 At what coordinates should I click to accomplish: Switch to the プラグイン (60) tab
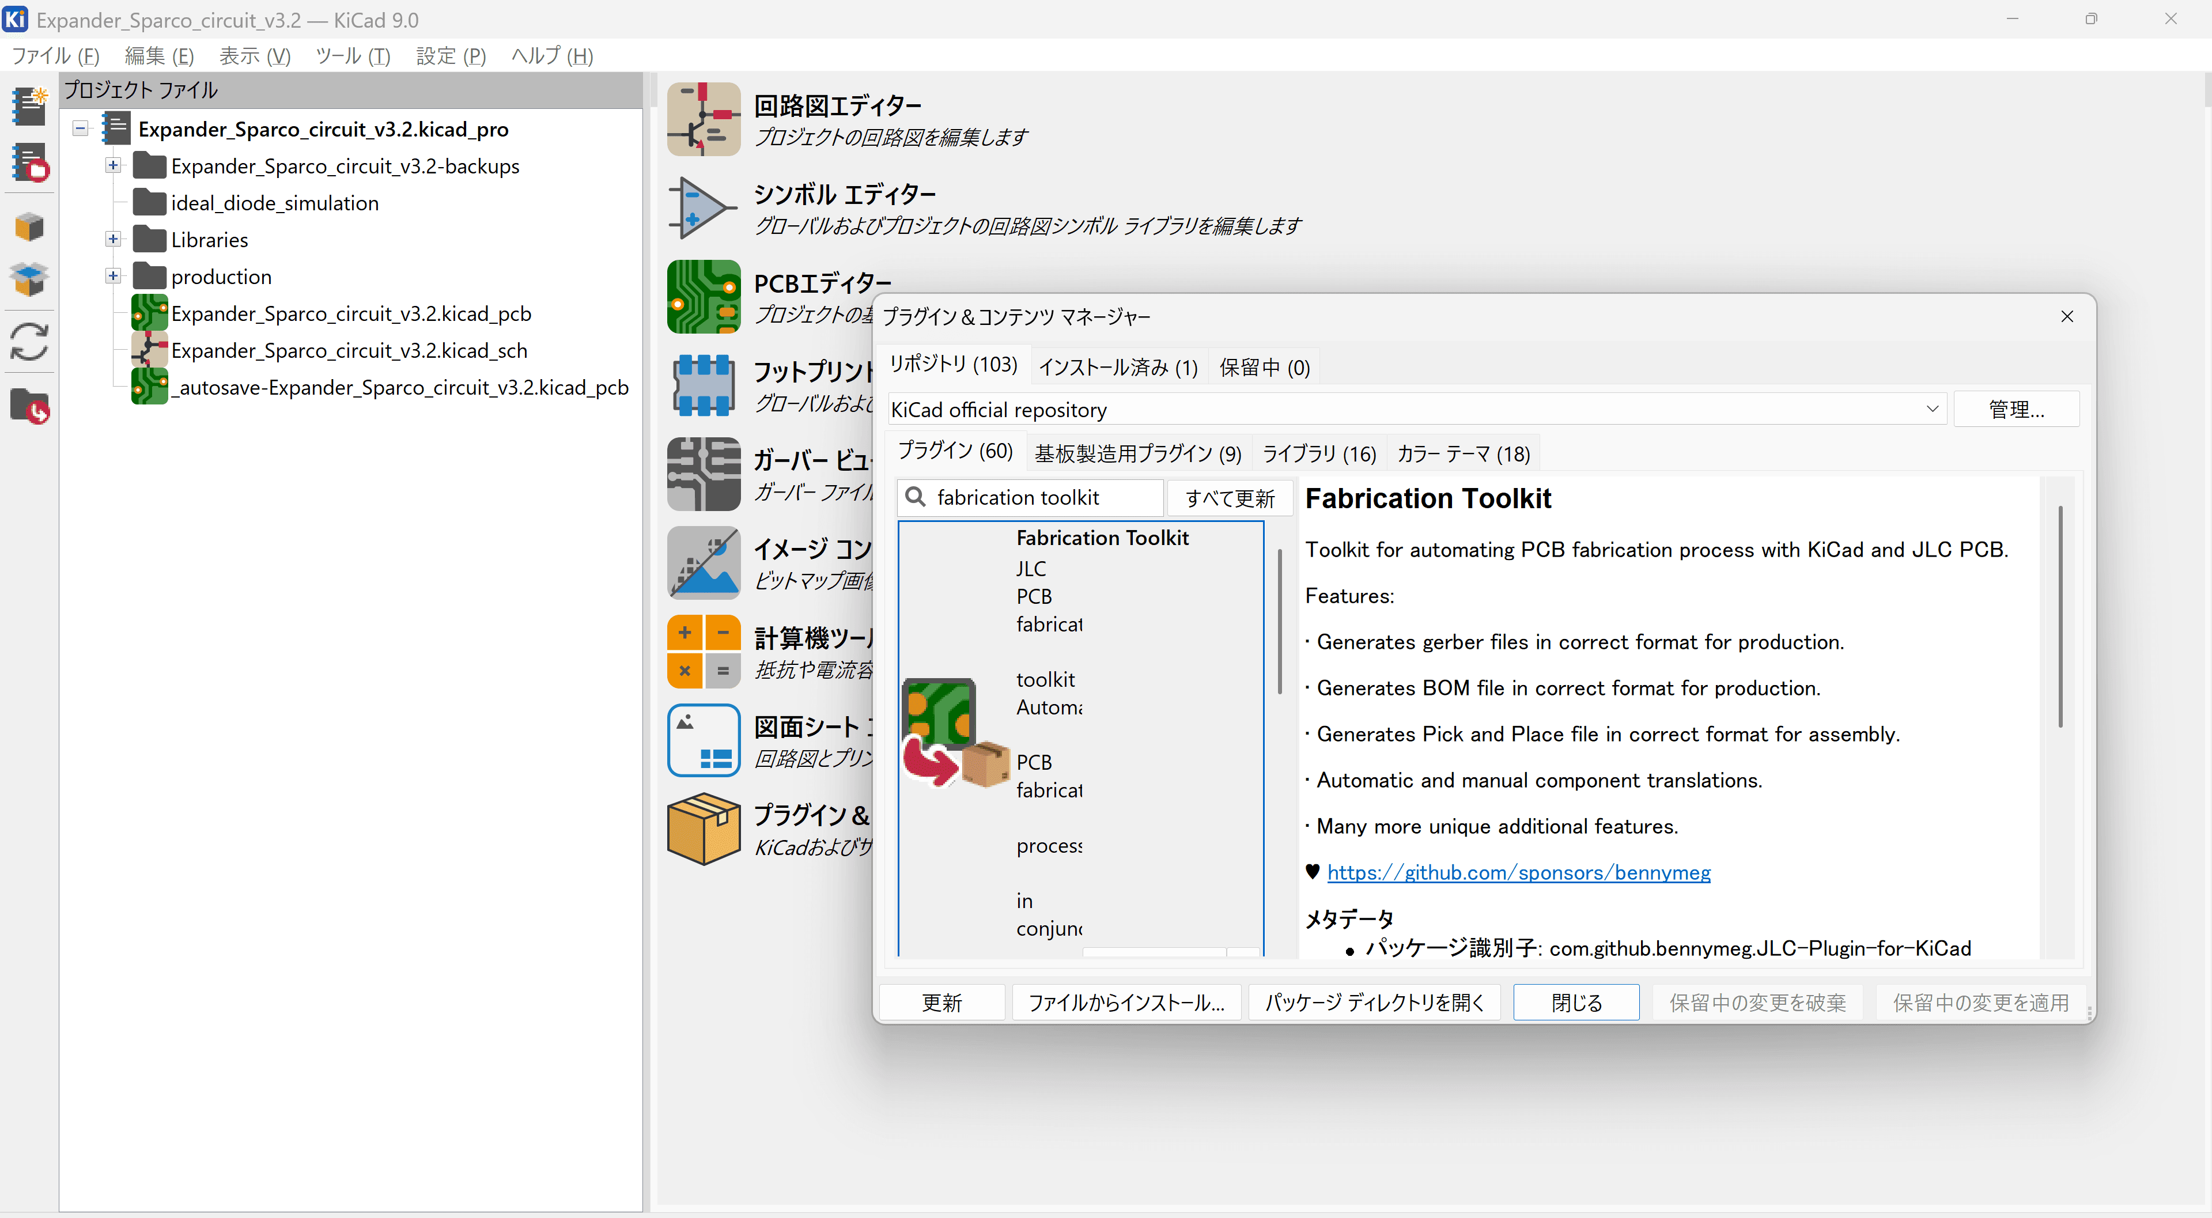click(x=955, y=452)
